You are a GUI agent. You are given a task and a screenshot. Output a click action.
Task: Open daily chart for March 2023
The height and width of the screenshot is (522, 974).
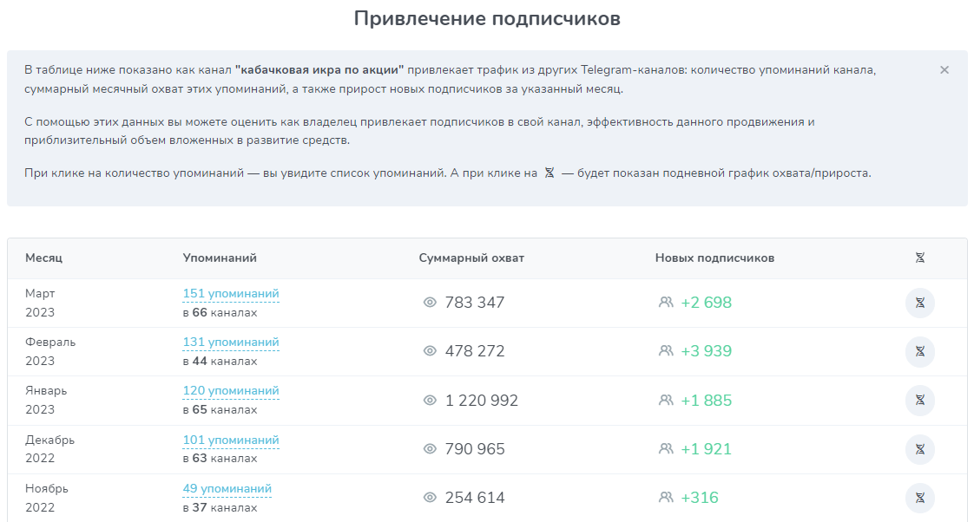tap(919, 303)
